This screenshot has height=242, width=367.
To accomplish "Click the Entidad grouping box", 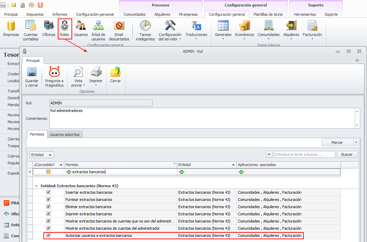I will click(x=41, y=155).
